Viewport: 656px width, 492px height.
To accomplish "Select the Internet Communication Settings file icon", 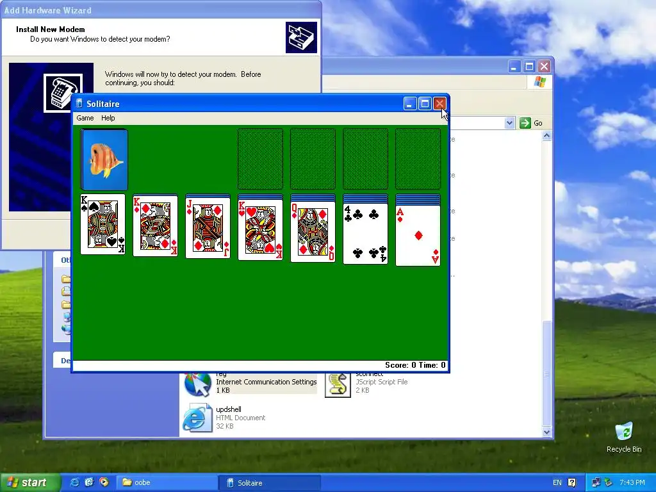I will (198, 384).
